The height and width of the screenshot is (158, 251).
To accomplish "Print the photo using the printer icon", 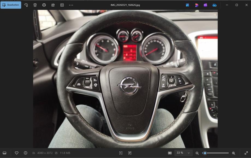I will [x=44, y=5].
